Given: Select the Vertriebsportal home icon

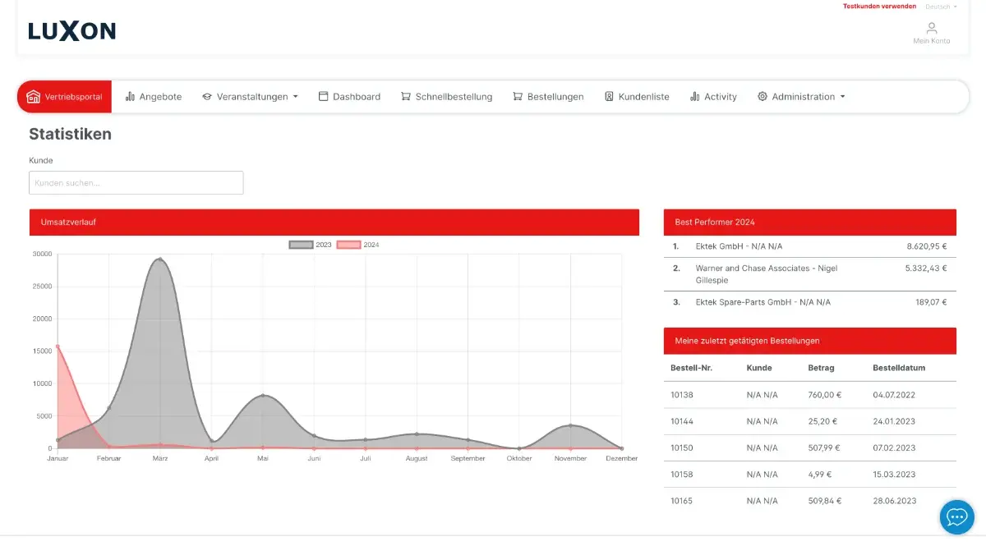Looking at the screenshot, I should pos(33,96).
